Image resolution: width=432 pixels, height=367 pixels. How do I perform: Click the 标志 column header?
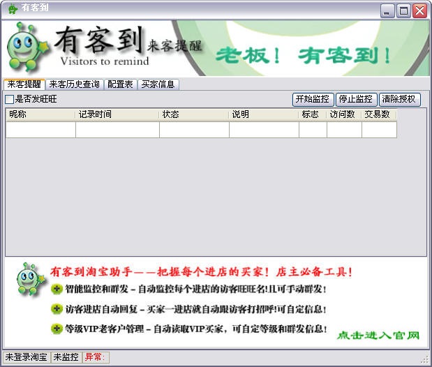(x=313, y=114)
